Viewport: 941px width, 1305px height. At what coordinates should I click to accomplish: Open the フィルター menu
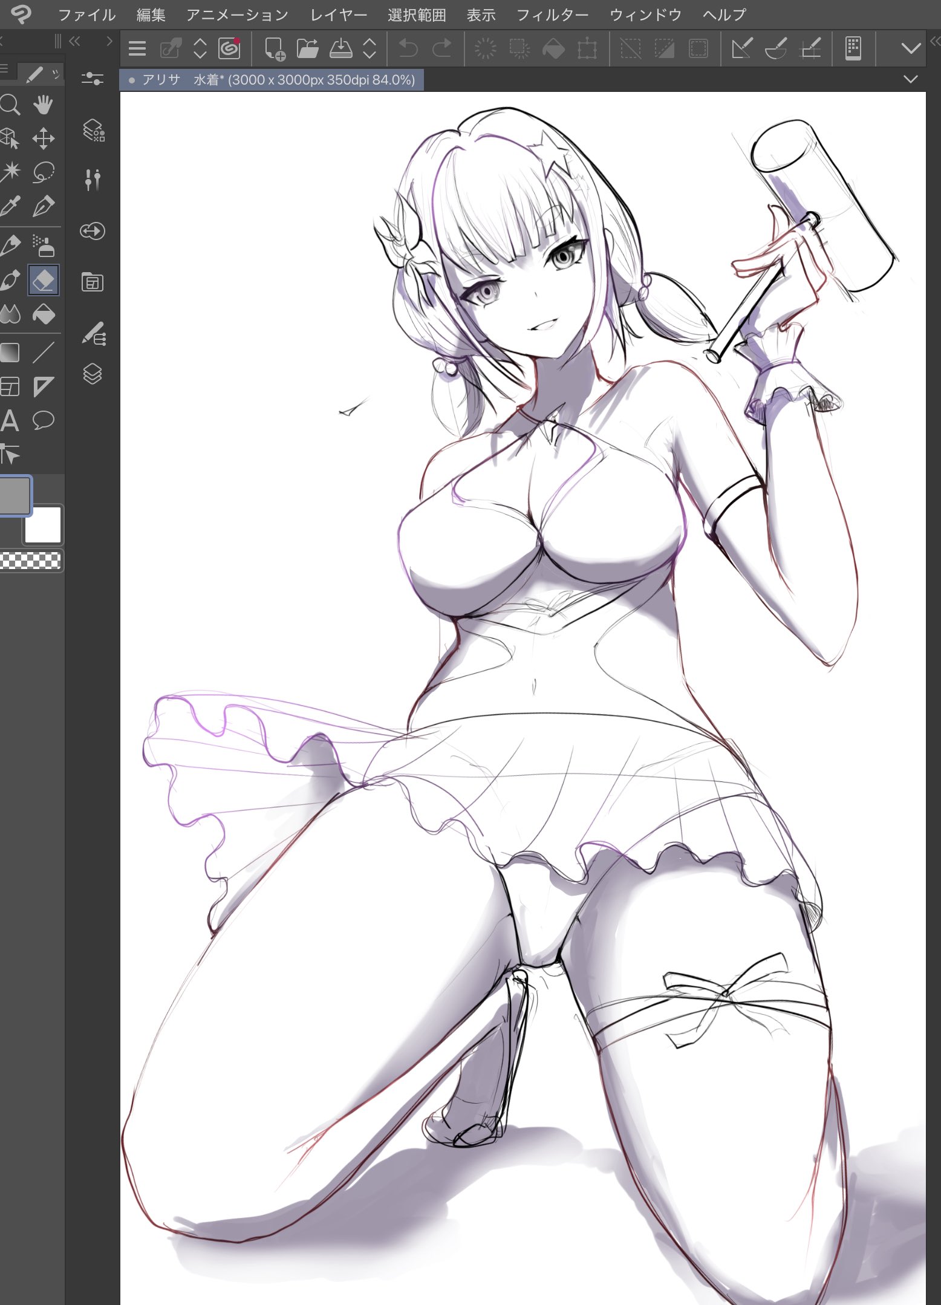point(552,15)
